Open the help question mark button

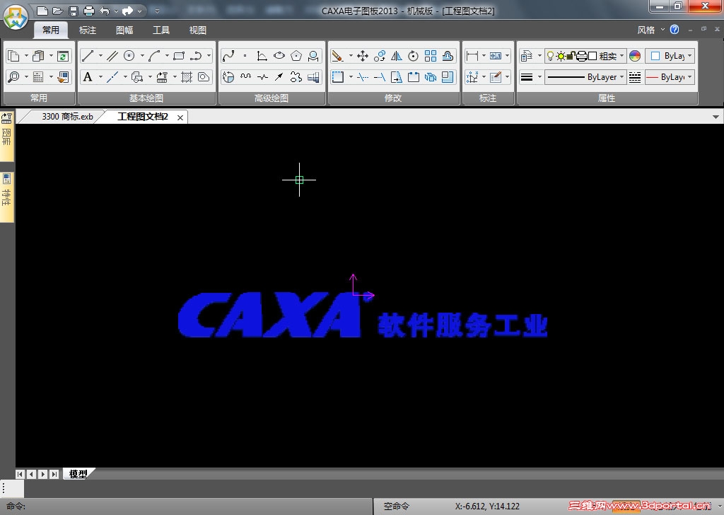pos(675,30)
